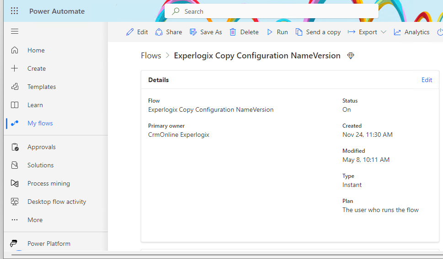Click the Save As disk icon
Image resolution: width=443 pixels, height=259 pixels.
click(193, 32)
